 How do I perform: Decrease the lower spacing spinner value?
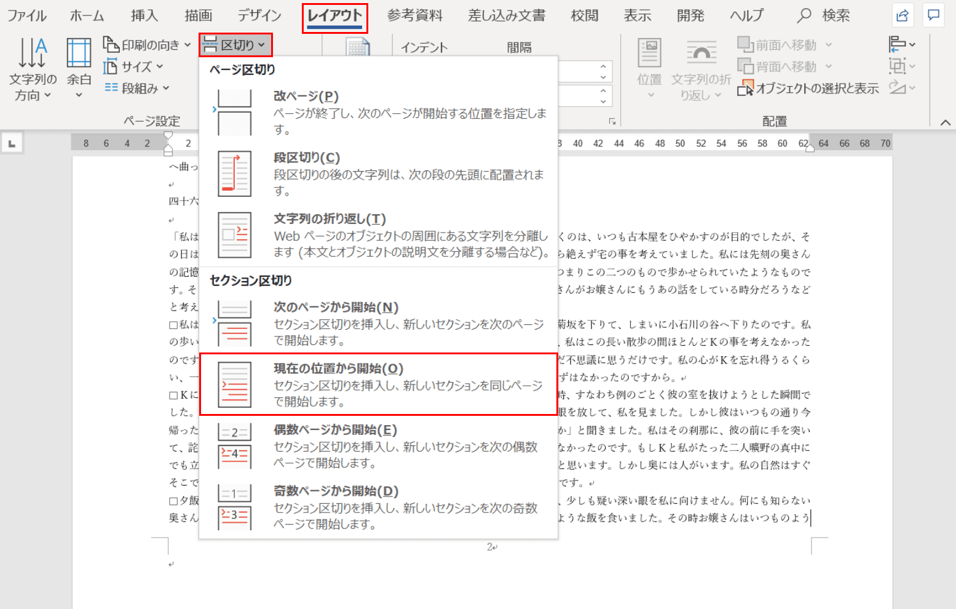[603, 101]
